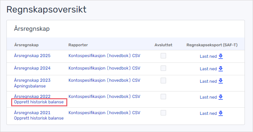Open Kontospesifikasjon CSV for 2023
Viewport: 253px width, 132px height.
[x=105, y=80]
